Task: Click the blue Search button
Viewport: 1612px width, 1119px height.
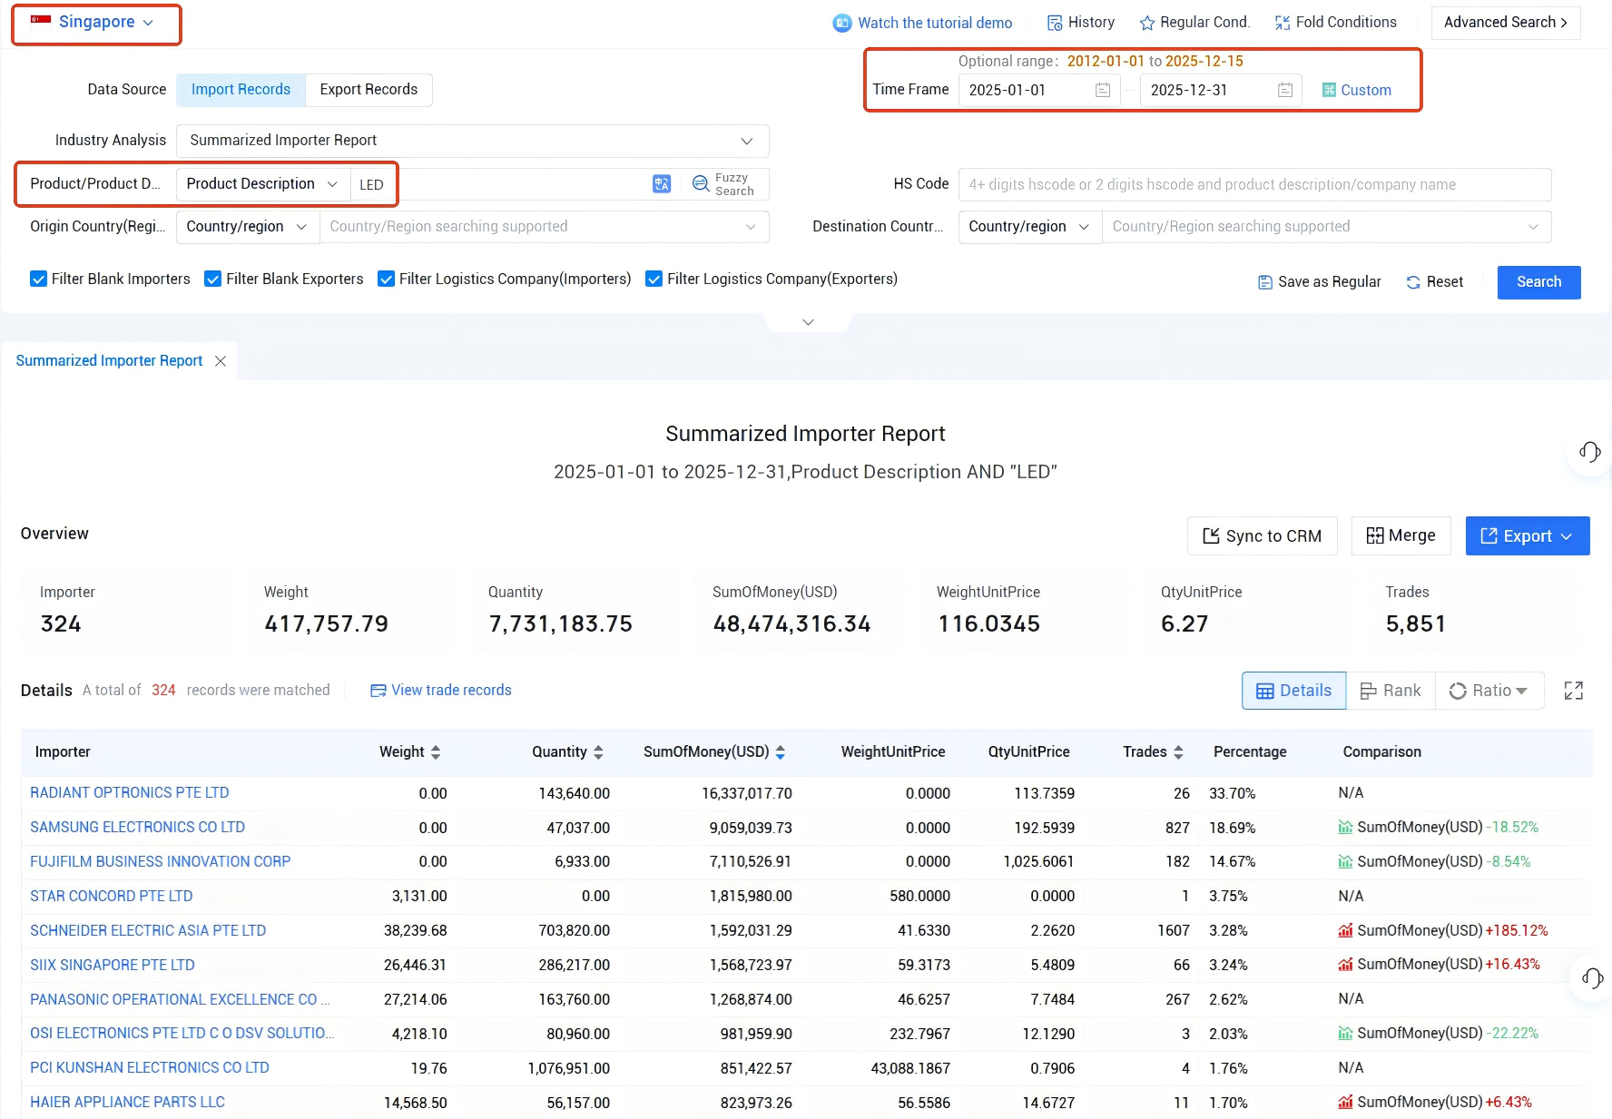Action: [1538, 282]
